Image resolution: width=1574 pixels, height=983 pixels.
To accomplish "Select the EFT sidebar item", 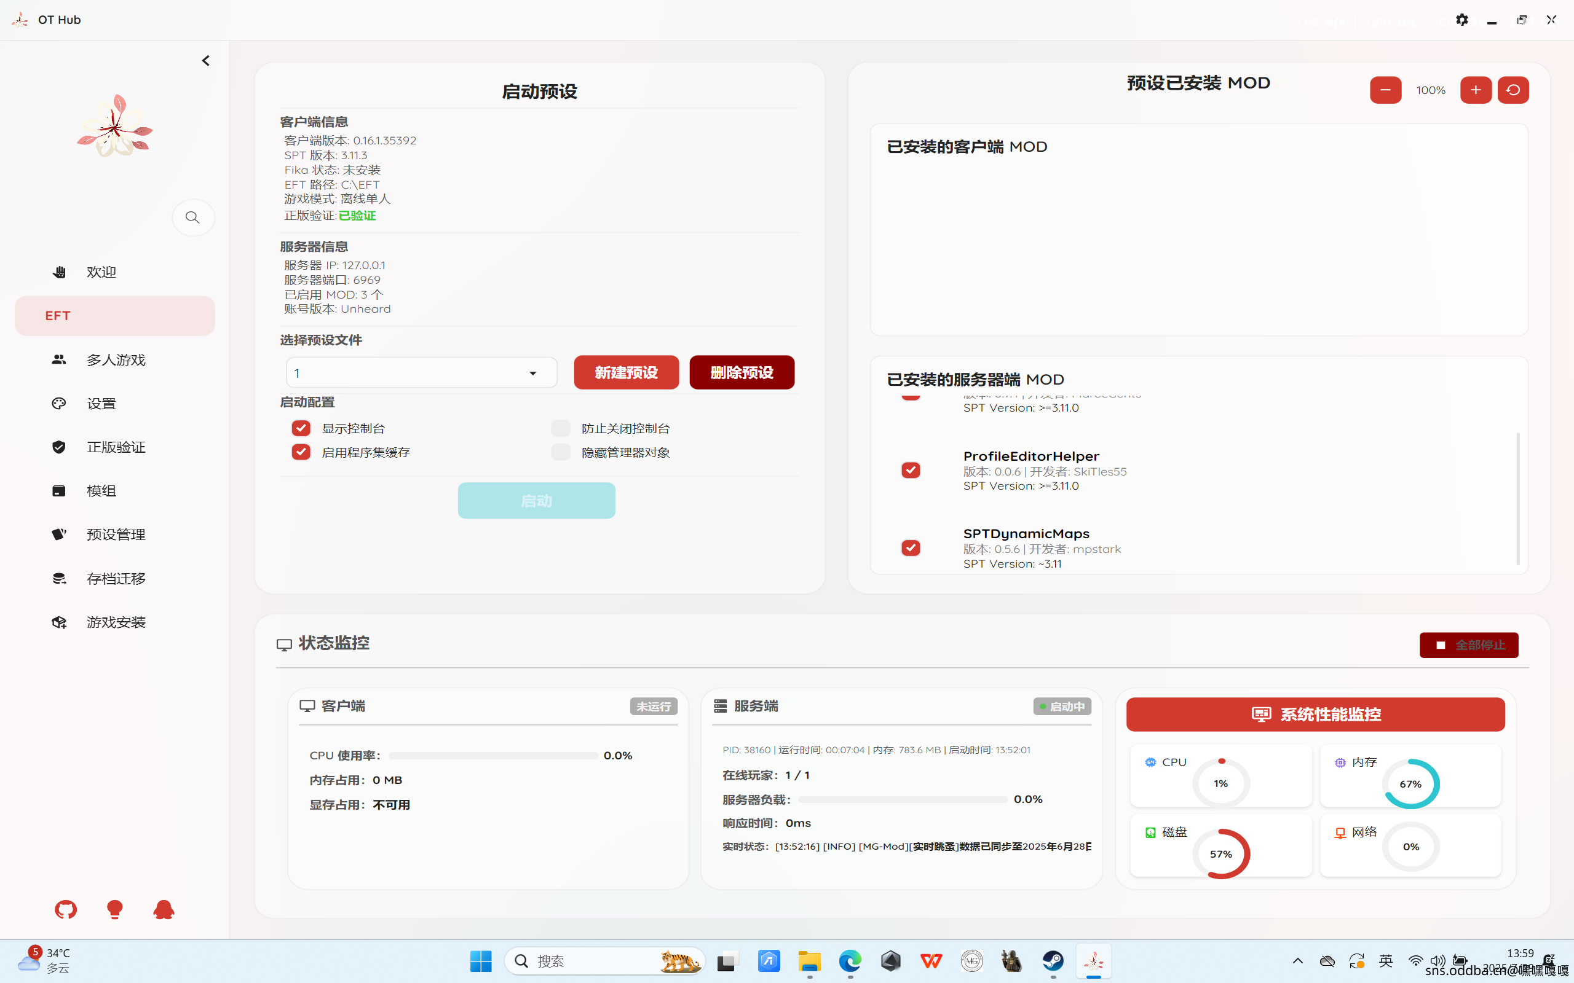I will (x=114, y=315).
